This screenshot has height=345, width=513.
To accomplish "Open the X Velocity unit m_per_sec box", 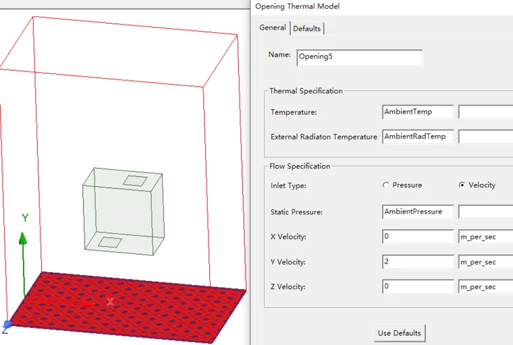I will pos(485,237).
